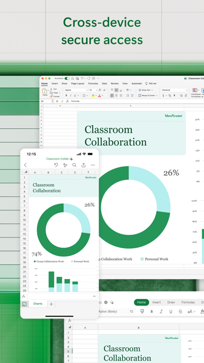
Task: Click the currency dollar format button
Action: click(x=163, y=95)
